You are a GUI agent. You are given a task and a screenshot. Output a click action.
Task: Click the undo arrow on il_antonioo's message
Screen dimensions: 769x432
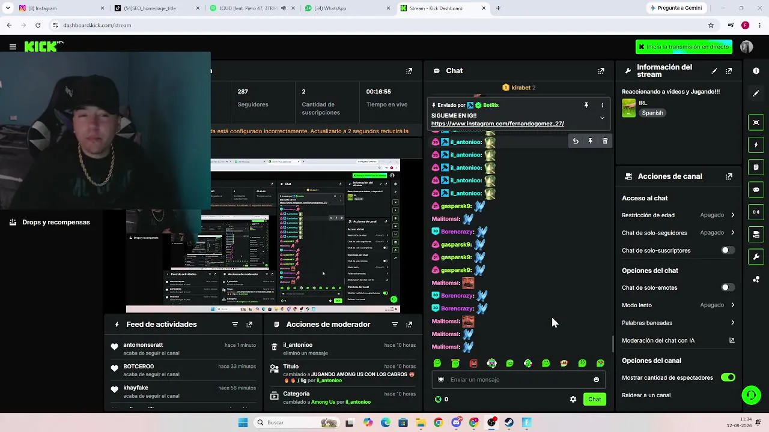click(576, 141)
